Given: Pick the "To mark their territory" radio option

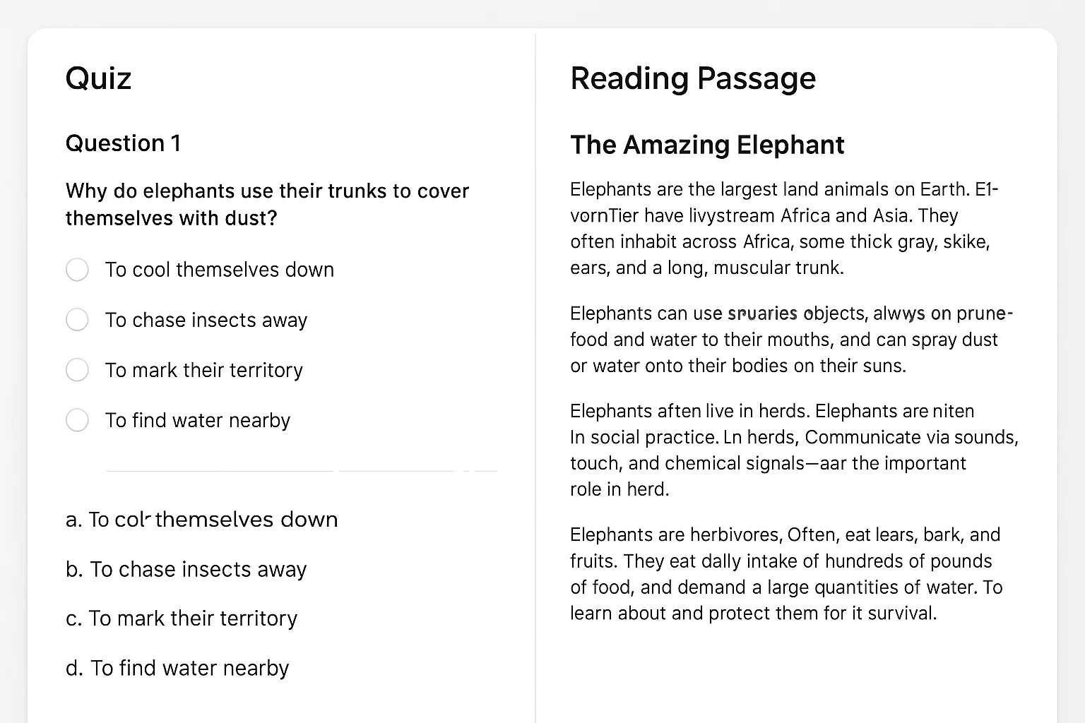Looking at the screenshot, I should click(x=77, y=370).
